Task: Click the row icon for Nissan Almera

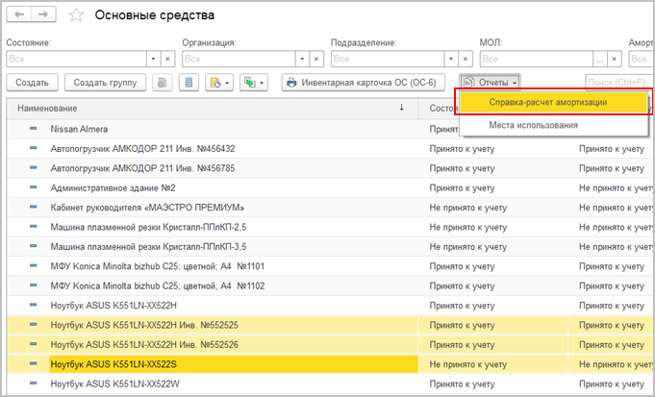Action: click(x=33, y=129)
